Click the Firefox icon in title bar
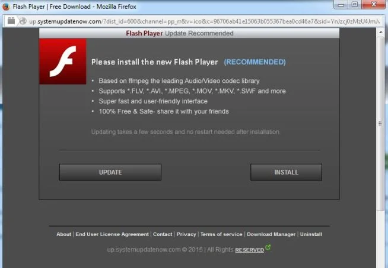This screenshot has height=268, width=388. click(x=6, y=7)
